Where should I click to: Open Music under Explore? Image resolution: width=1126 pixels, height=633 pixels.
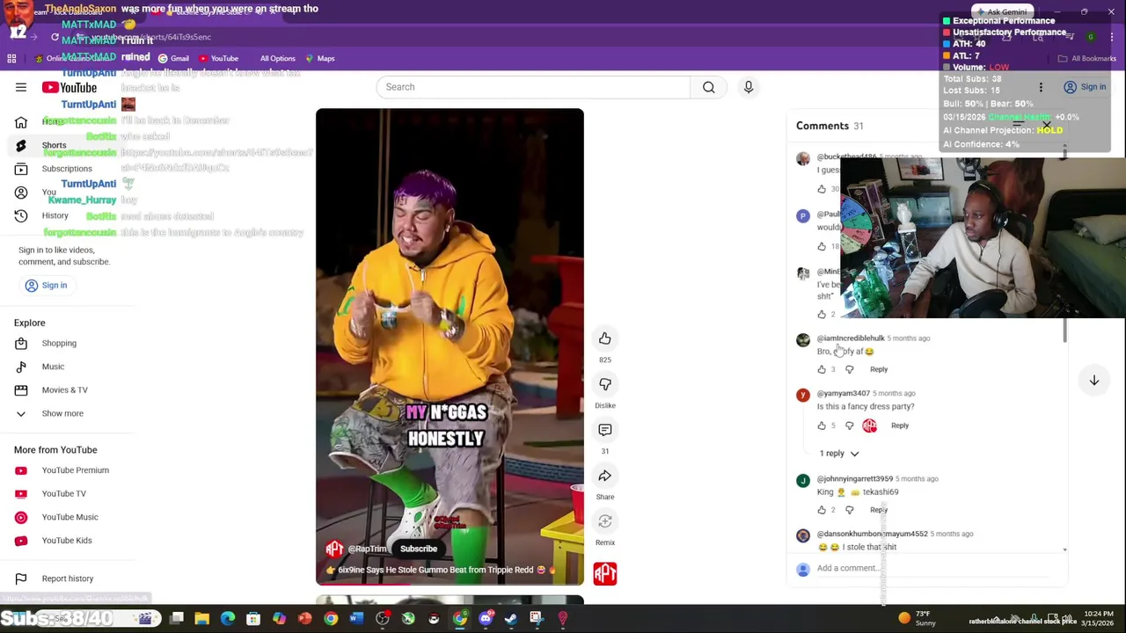click(x=53, y=367)
